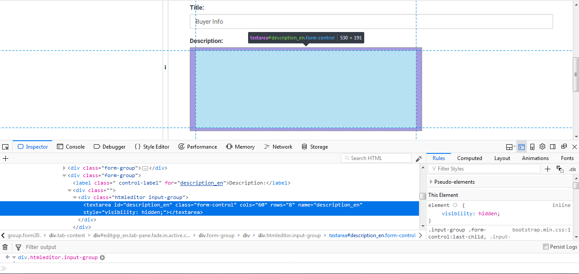This screenshot has height=274, width=579.
Task: Create new node with plus icon
Action: pos(5,158)
